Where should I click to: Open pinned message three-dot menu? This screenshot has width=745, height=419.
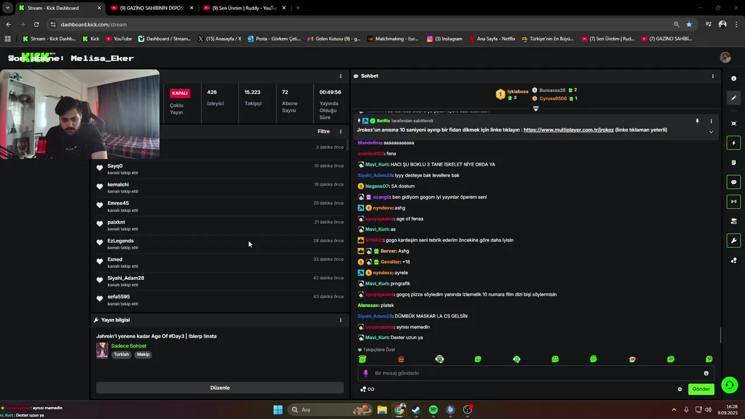(711, 121)
